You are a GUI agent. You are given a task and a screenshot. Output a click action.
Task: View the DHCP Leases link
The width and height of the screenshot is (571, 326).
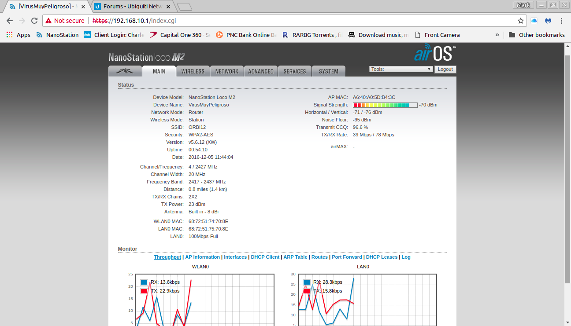pos(382,257)
